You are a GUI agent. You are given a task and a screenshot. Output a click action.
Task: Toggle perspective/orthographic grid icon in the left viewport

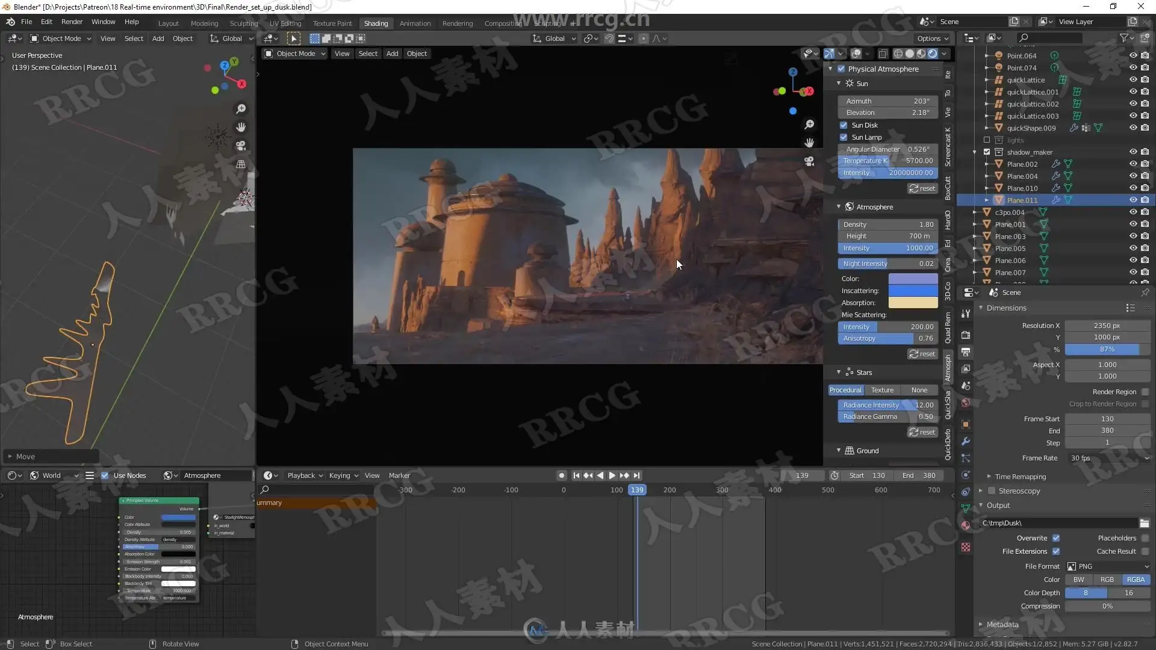pos(241,164)
